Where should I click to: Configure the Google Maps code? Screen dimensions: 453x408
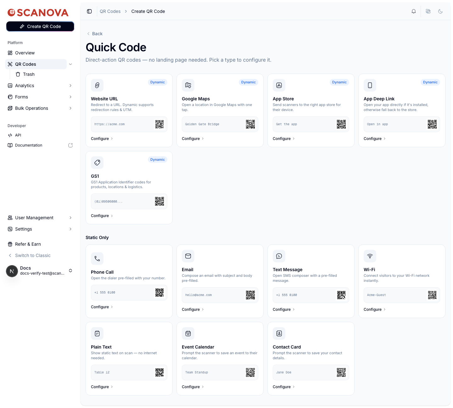click(x=193, y=139)
